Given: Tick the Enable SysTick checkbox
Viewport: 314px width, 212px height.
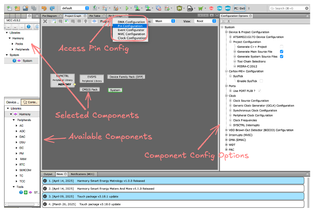Looking at the screenshot, I should tap(261, 81).
